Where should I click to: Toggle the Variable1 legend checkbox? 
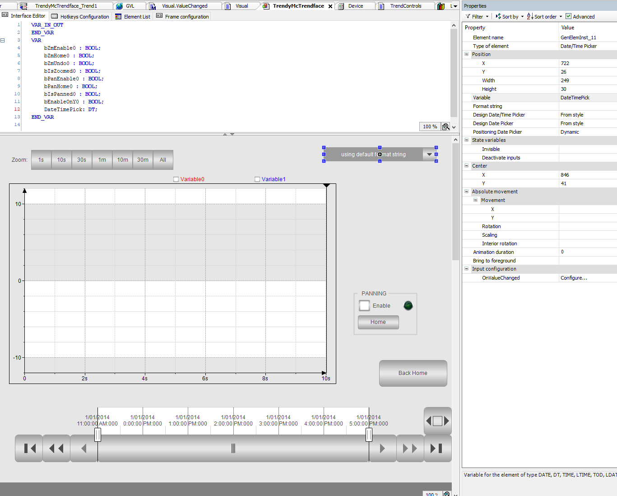[257, 179]
